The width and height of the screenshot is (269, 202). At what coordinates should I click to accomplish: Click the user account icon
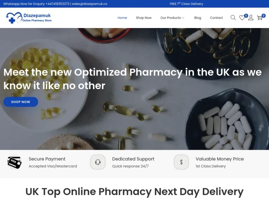(251, 18)
